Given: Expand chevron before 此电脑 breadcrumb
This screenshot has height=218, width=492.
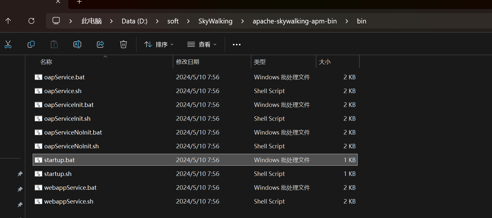Looking at the screenshot, I should click(71, 21).
